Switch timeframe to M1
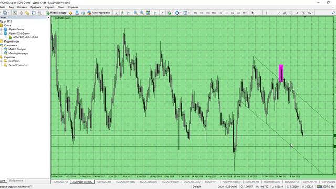 (x=195, y=13)
